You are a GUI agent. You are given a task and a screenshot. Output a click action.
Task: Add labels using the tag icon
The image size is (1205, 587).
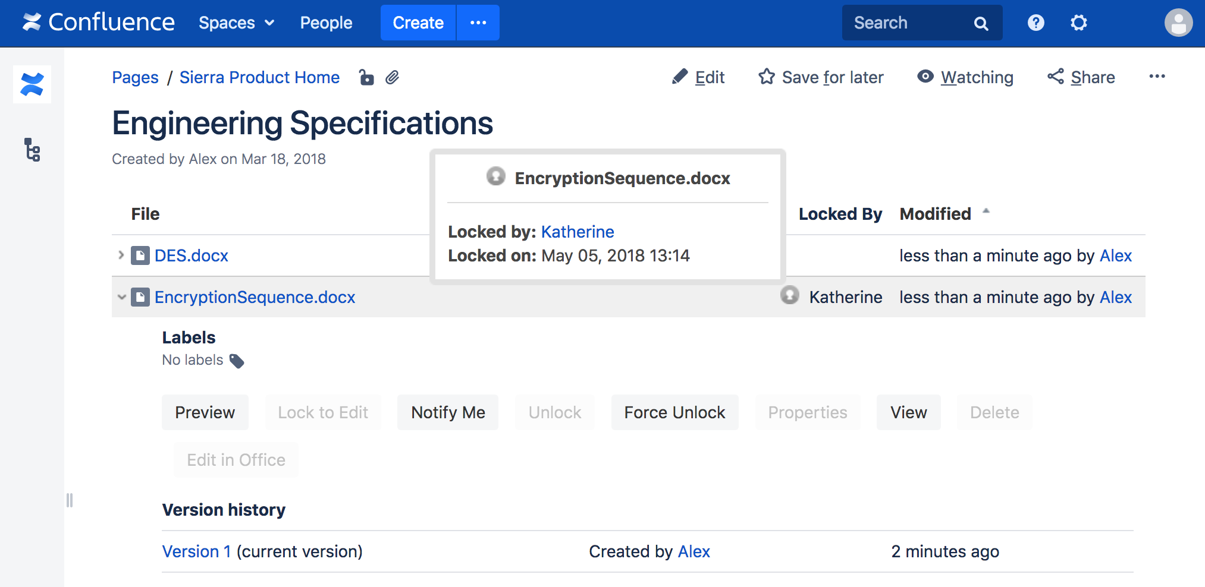(x=237, y=361)
